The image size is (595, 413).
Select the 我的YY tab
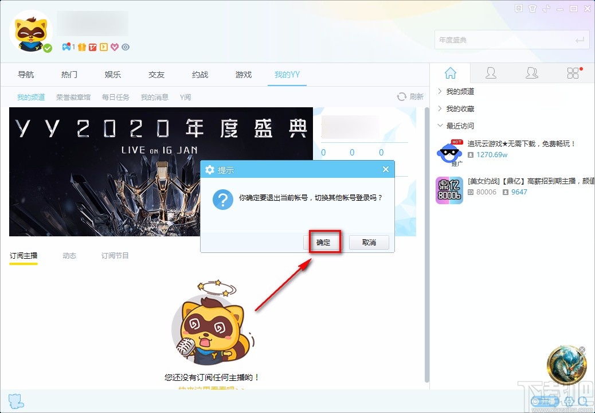pos(287,75)
